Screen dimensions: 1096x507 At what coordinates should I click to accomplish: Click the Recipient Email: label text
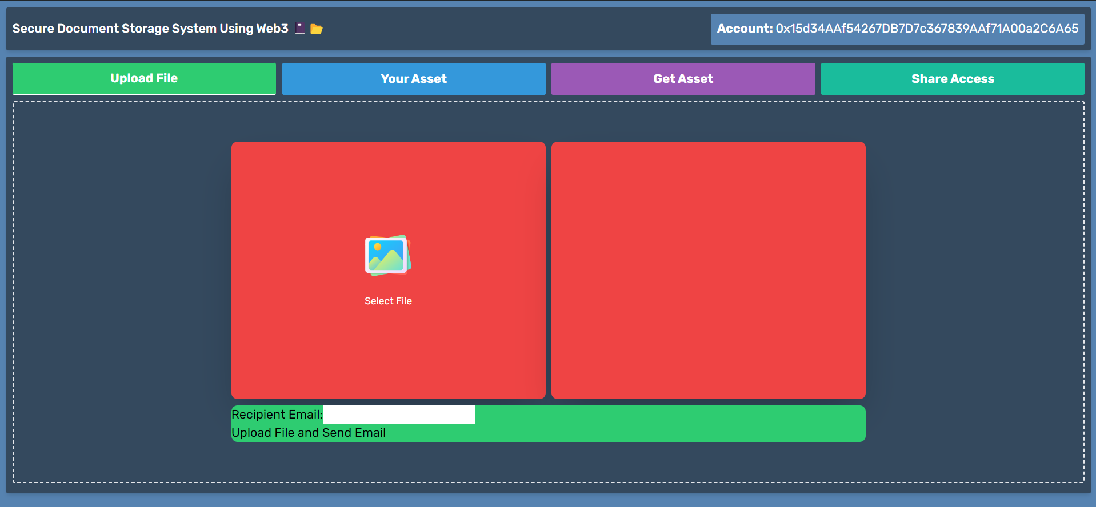coord(277,415)
